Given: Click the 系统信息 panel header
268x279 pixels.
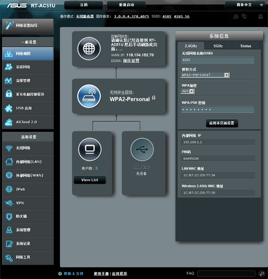Looking at the screenshot, I should pos(219,36).
